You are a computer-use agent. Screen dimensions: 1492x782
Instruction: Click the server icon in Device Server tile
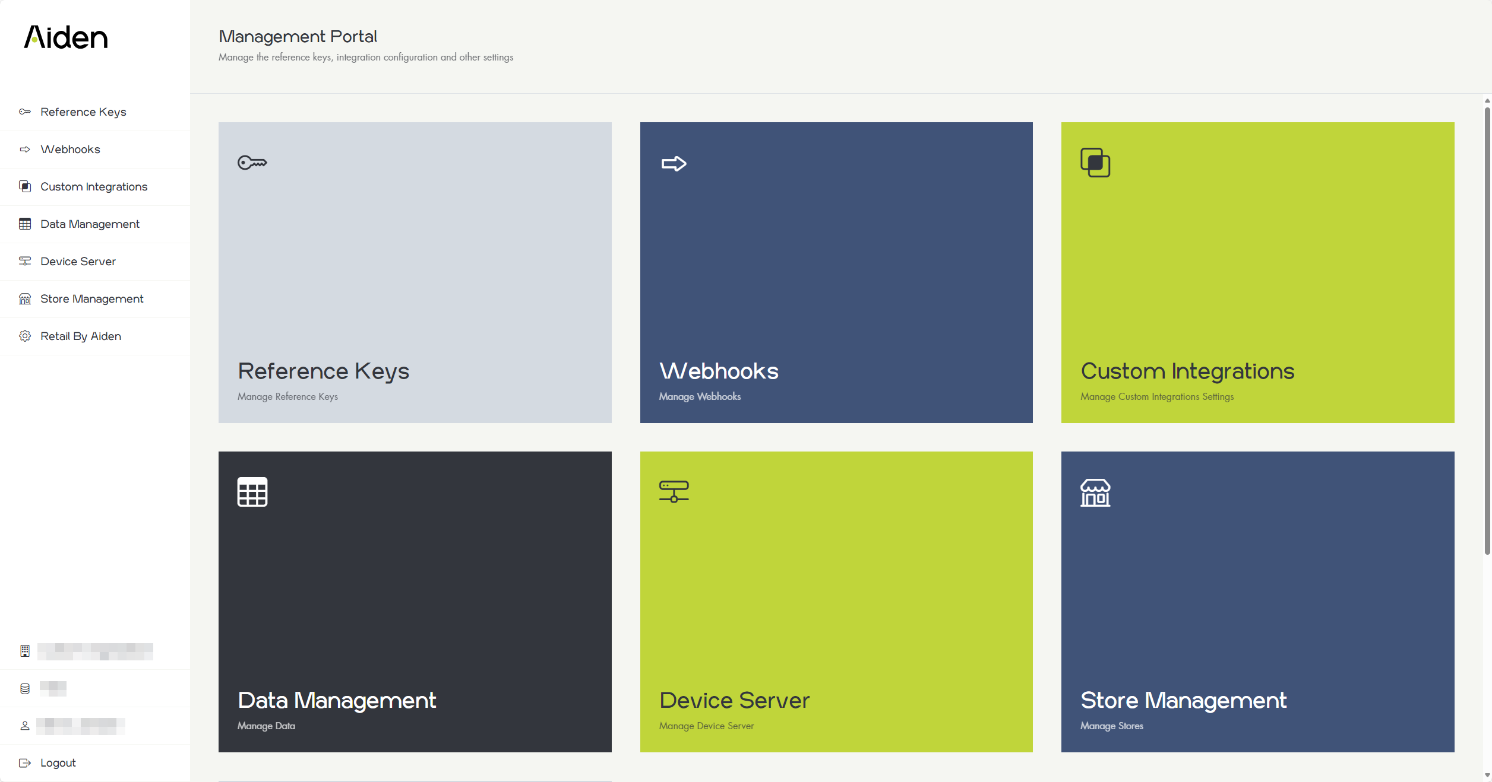coord(674,492)
